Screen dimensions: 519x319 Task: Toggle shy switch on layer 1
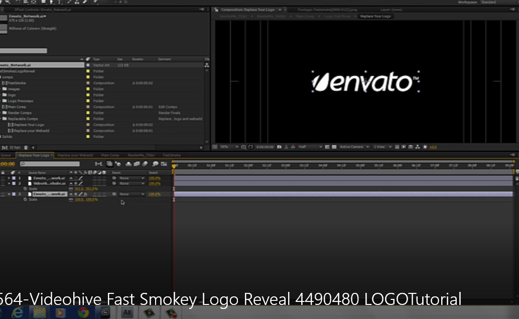pos(71,178)
